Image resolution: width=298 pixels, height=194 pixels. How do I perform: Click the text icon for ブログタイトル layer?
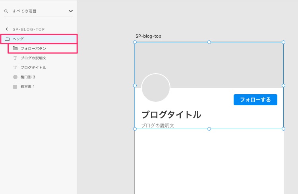point(15,67)
